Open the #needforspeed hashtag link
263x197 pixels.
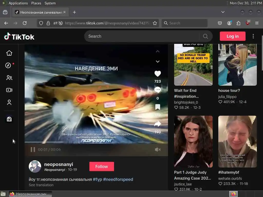click(x=118, y=179)
